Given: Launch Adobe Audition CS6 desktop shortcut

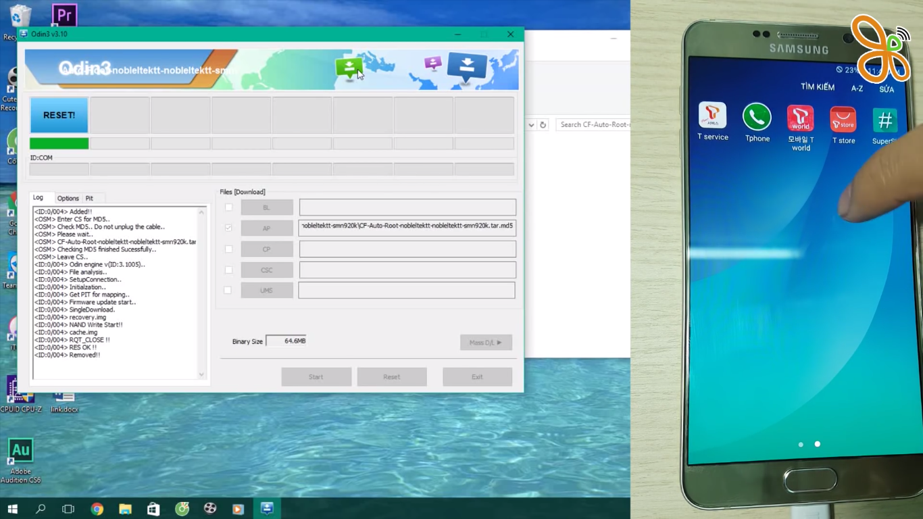Looking at the screenshot, I should click(x=20, y=461).
